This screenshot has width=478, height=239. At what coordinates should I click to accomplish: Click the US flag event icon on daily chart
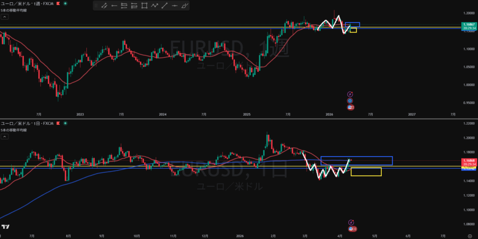tap(351, 229)
